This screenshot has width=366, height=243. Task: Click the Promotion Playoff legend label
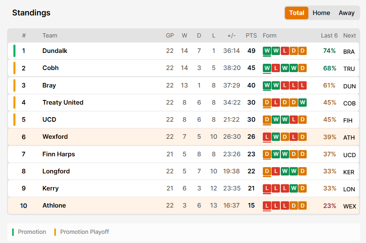click(x=84, y=232)
